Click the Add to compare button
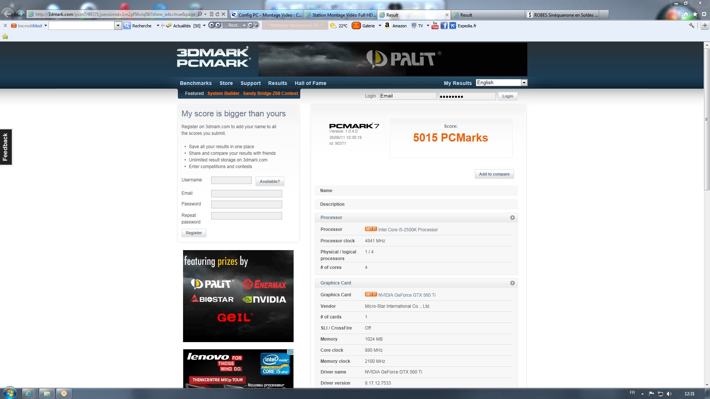This screenshot has width=710, height=399. [494, 174]
